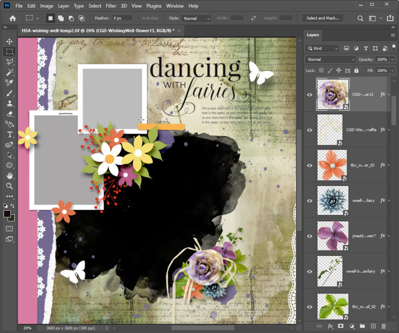The image size is (399, 333).
Task: Select the Lasso tool
Action: tap(10, 62)
